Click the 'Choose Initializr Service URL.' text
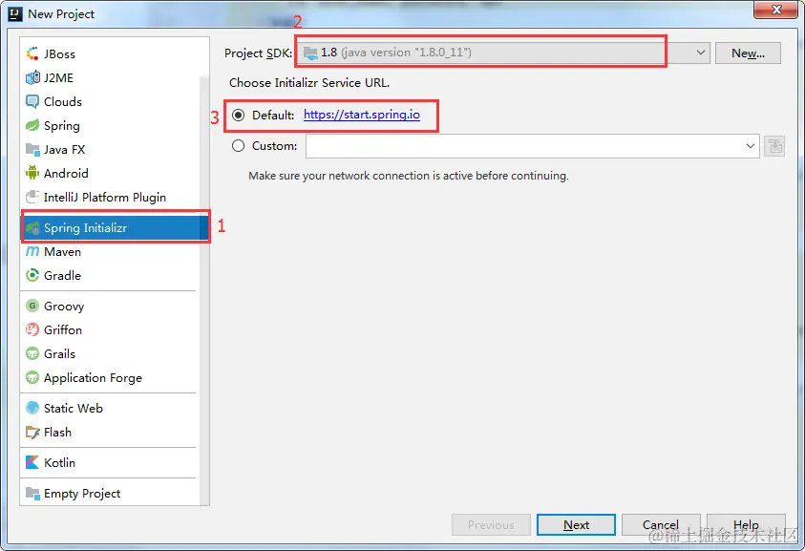The image size is (805, 551). click(x=309, y=83)
